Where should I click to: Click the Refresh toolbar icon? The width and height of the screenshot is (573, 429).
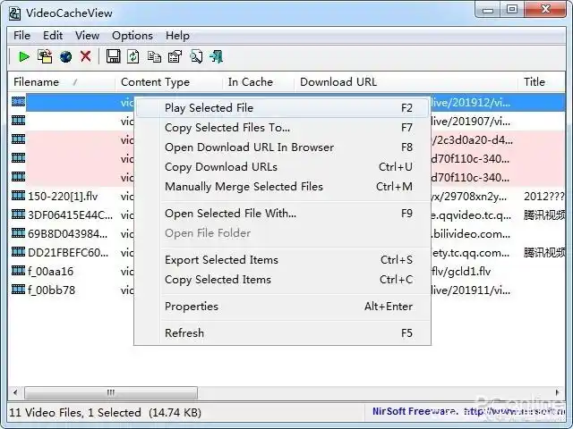tap(133, 57)
